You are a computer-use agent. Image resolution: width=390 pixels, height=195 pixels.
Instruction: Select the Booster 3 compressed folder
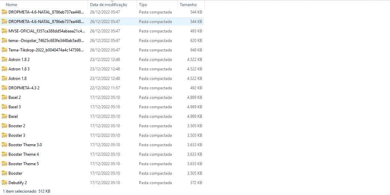[x=17, y=135]
